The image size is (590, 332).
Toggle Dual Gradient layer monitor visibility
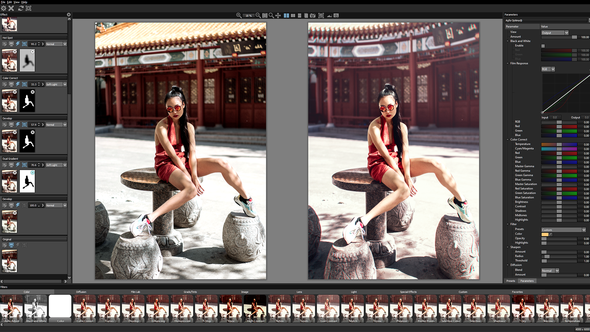[11, 165]
